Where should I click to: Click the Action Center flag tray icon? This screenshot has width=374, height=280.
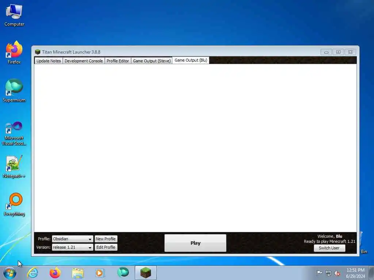[x=319, y=273]
